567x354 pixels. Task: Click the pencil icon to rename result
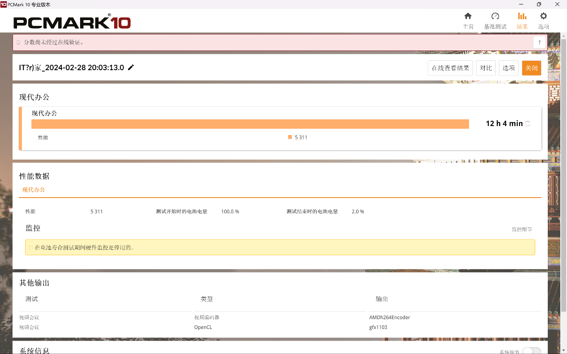tap(131, 67)
